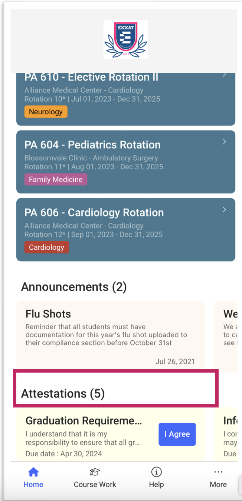Expand PA 610 Elective Rotation II chevron
Viewport: 242px width, 501px height.
224,75
